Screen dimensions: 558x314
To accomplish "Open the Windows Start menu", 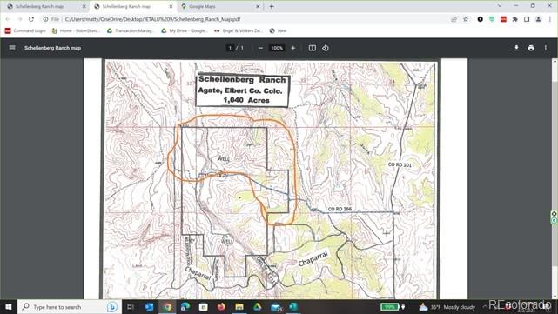I will (8, 307).
